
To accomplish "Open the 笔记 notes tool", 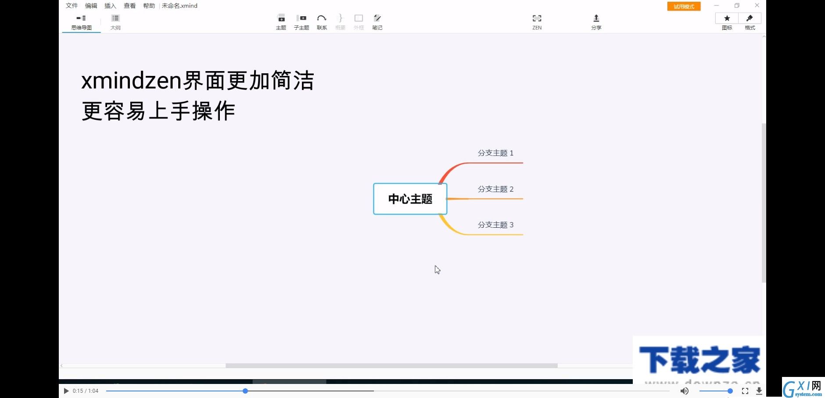I will [x=377, y=22].
